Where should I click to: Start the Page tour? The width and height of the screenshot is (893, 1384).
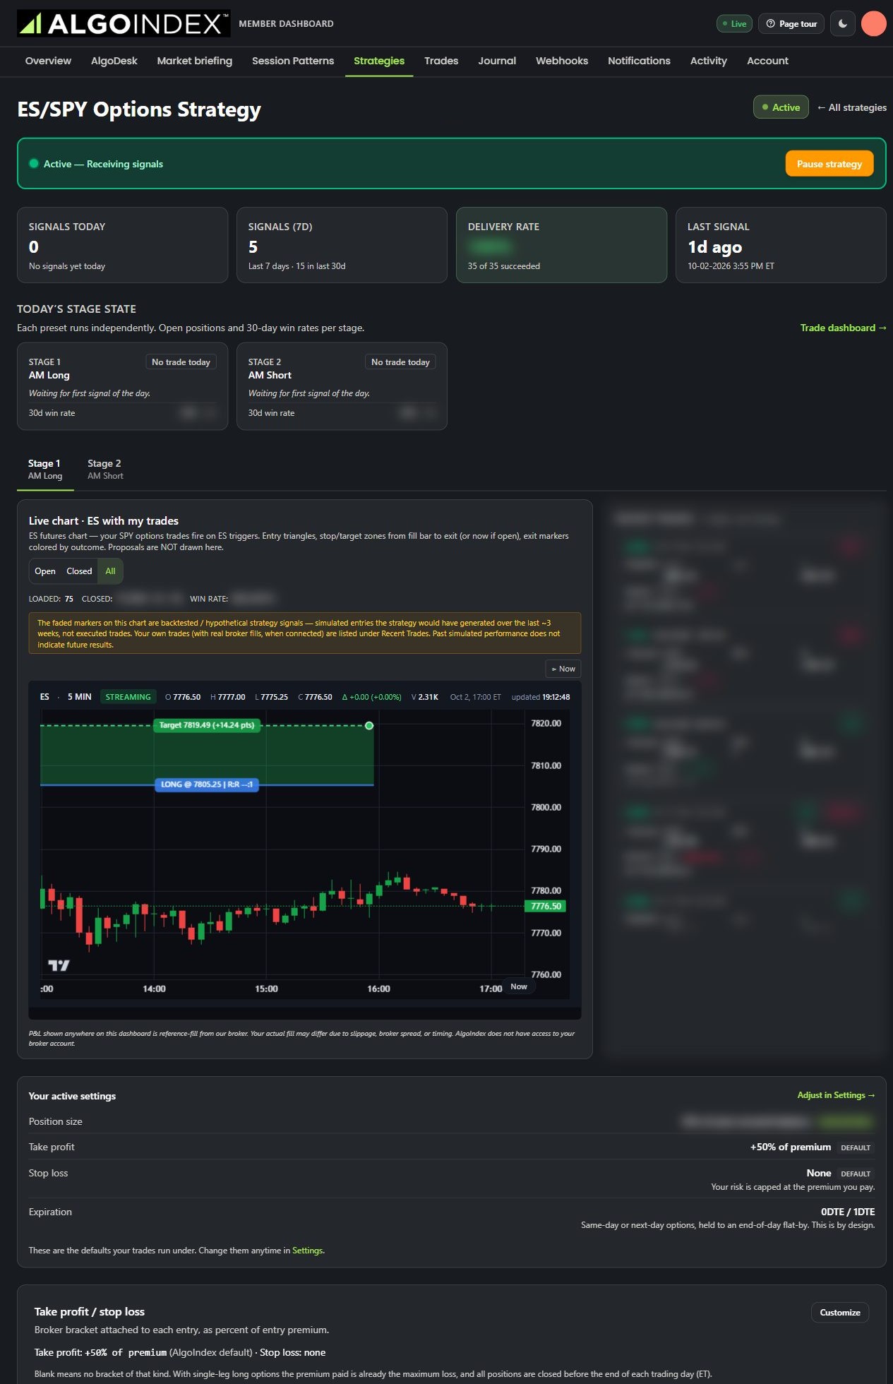point(791,23)
